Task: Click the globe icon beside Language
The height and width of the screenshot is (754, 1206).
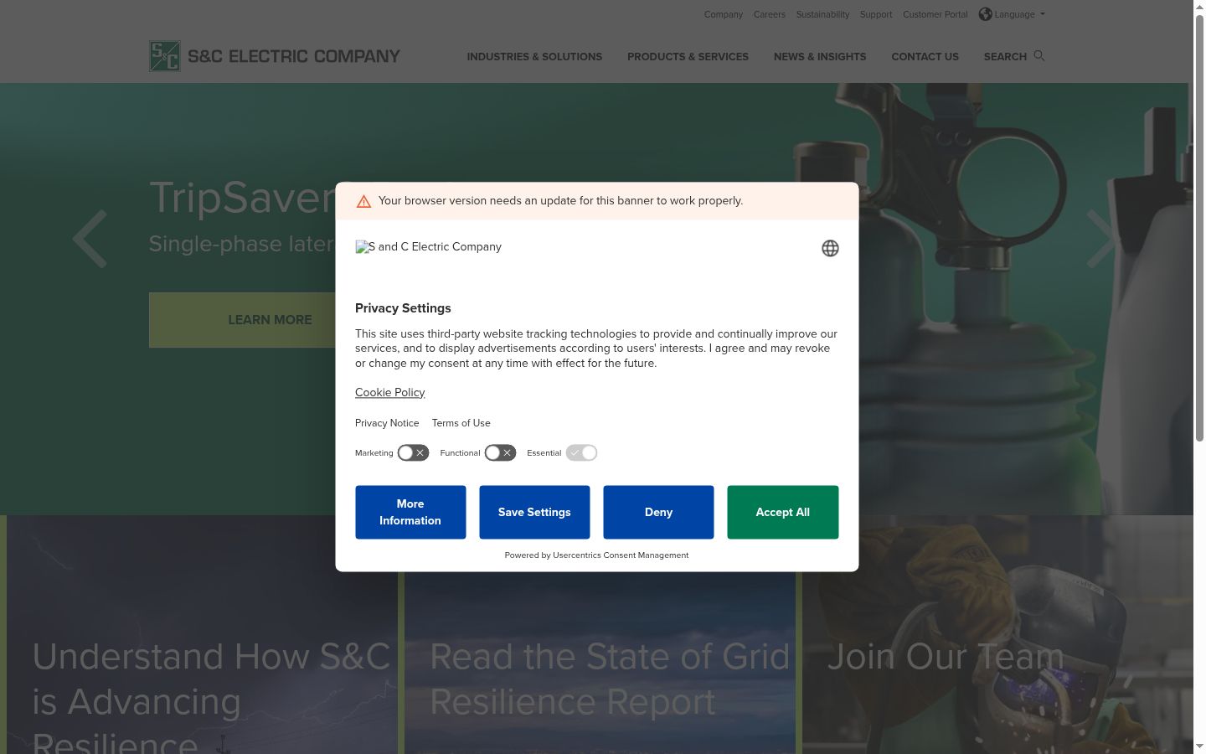Action: (985, 14)
